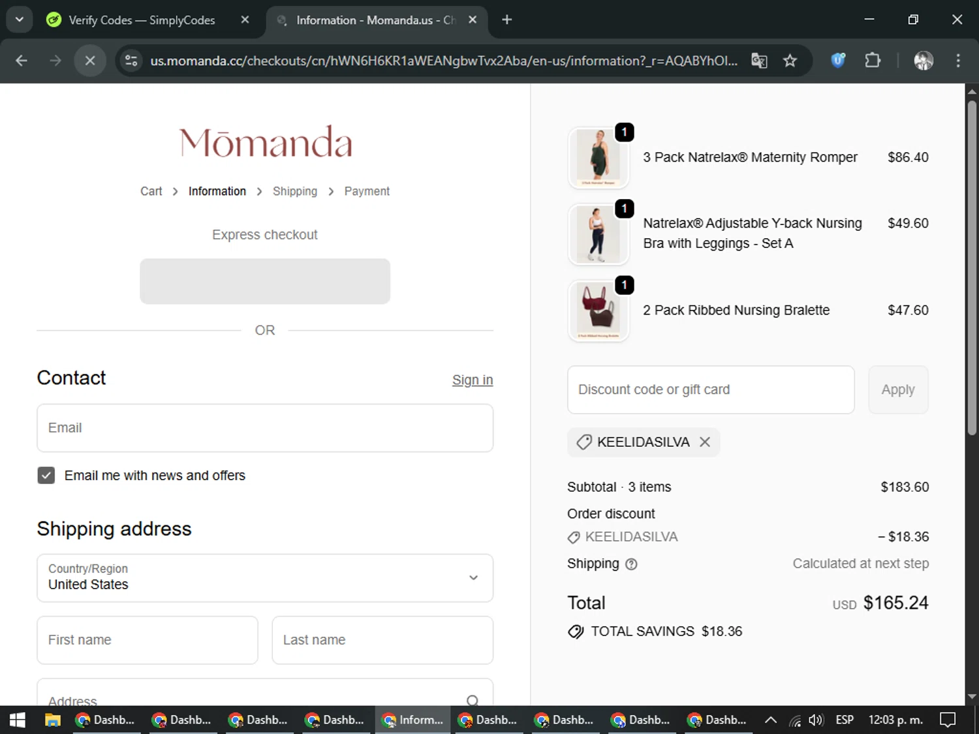Viewport: 979px width, 734px height.
Task: Click the Shipping breadcrumb step
Action: (295, 191)
